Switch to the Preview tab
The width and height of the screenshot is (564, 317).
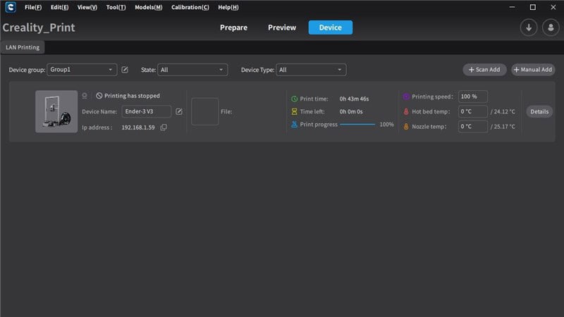(x=281, y=27)
